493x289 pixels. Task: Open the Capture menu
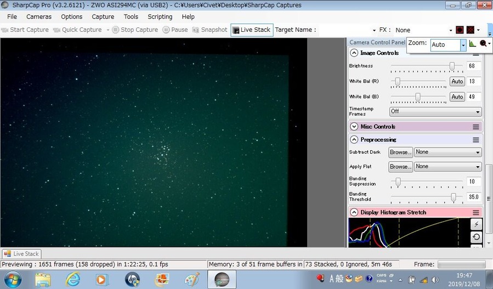coord(103,16)
